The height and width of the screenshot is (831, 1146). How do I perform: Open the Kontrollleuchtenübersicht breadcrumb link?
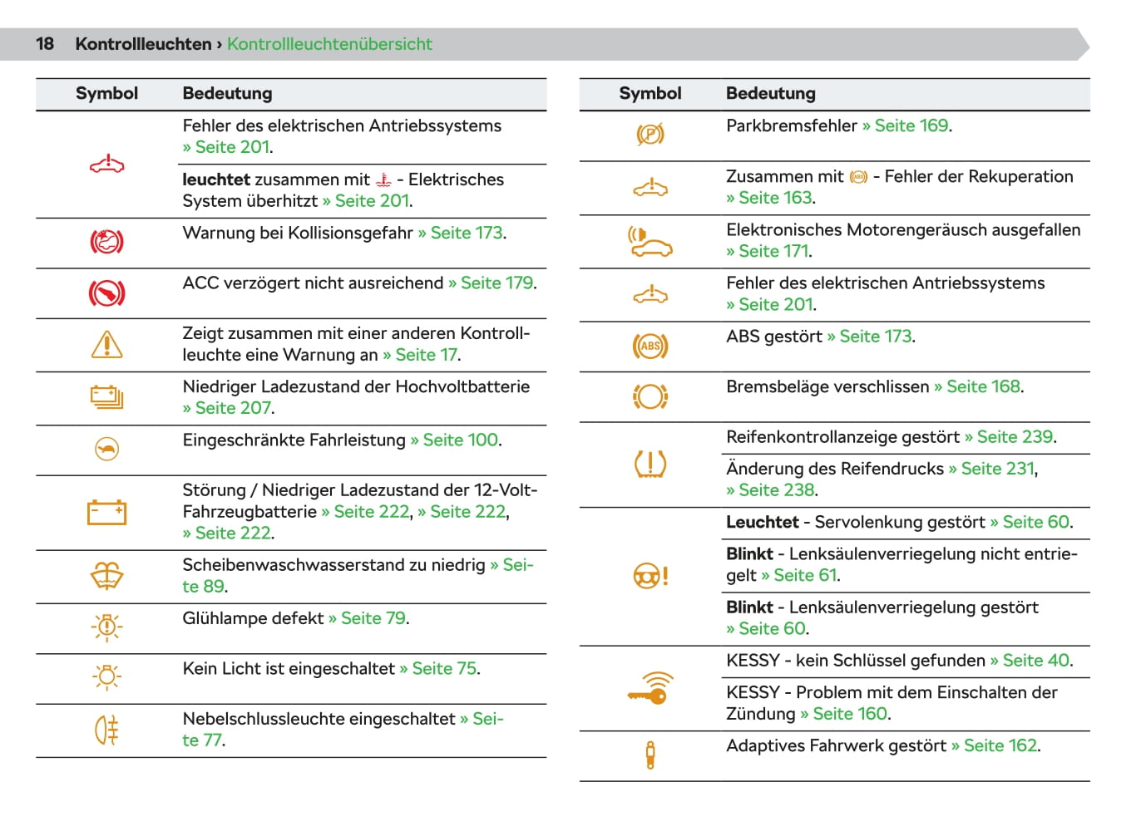329,44
